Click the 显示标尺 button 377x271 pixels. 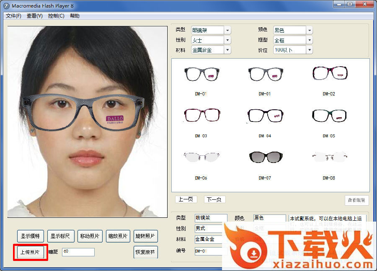[61, 236]
